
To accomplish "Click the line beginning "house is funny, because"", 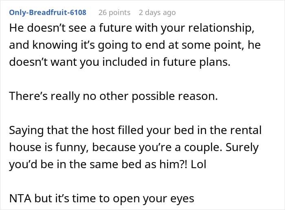I will pyautogui.click(x=134, y=147).
